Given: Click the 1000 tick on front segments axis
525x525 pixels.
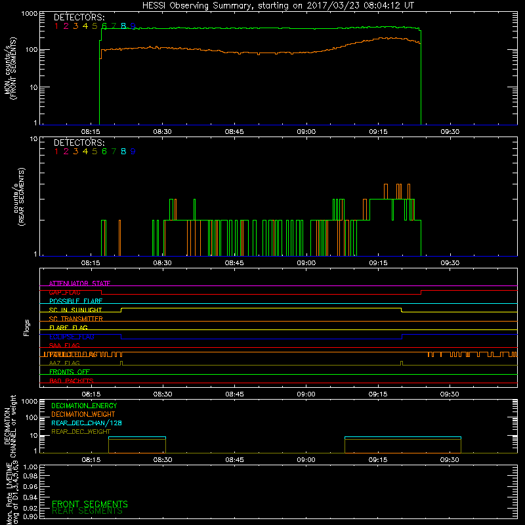Looking at the screenshot, I should (30, 14).
